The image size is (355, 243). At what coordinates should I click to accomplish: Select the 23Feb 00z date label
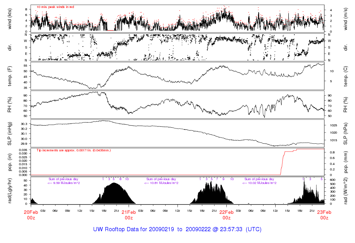click(x=324, y=215)
